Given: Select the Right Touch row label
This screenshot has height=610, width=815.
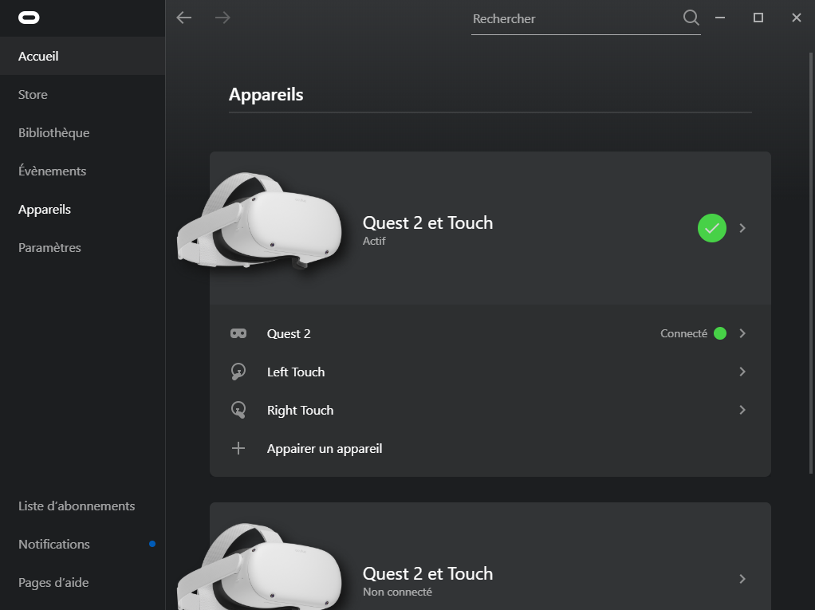Looking at the screenshot, I should pos(300,411).
